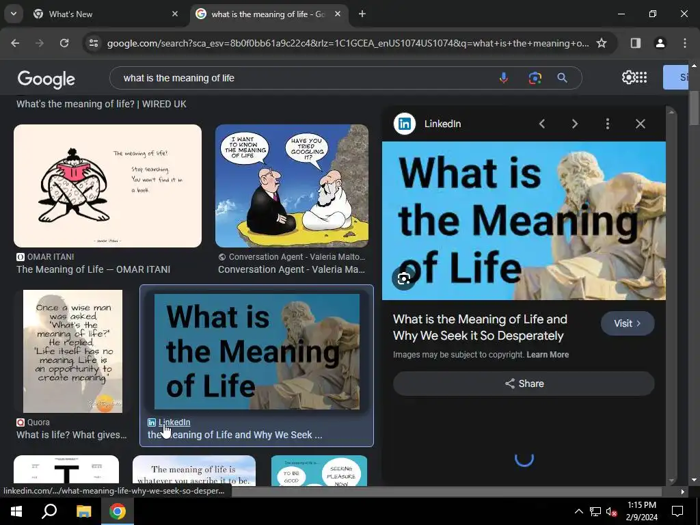Click the preview panel scrollbar down arrow
This screenshot has width=700, height=525.
pyautogui.click(x=671, y=481)
